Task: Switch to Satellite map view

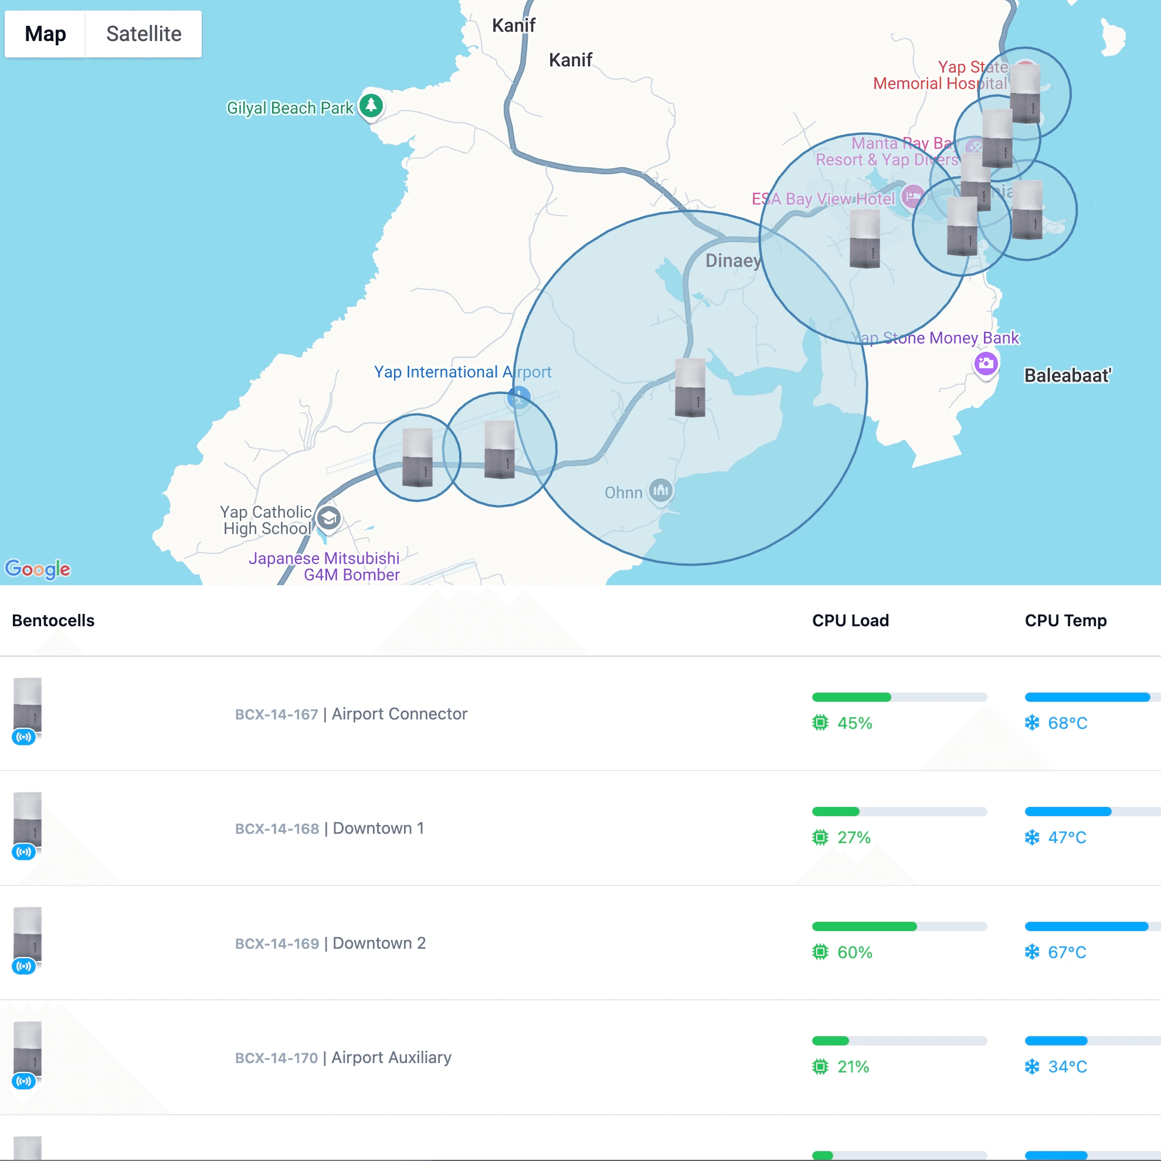Action: click(x=144, y=34)
